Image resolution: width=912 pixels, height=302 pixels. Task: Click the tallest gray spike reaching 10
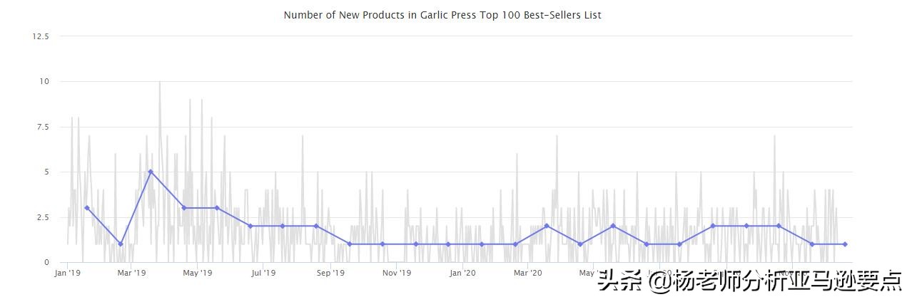(x=159, y=83)
